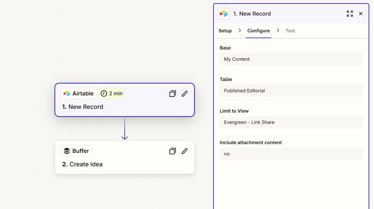Viewport: 374px width, 209px height.
Task: Toggle the 2 min polling badge
Action: pyautogui.click(x=111, y=93)
